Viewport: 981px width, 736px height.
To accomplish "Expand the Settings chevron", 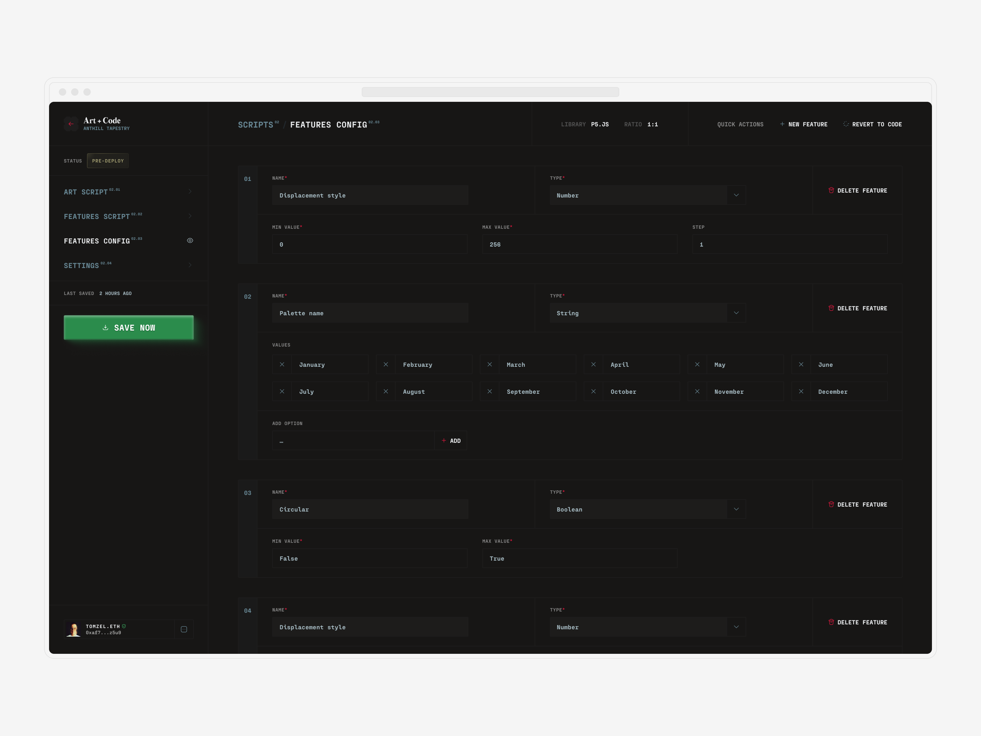I will (x=190, y=265).
